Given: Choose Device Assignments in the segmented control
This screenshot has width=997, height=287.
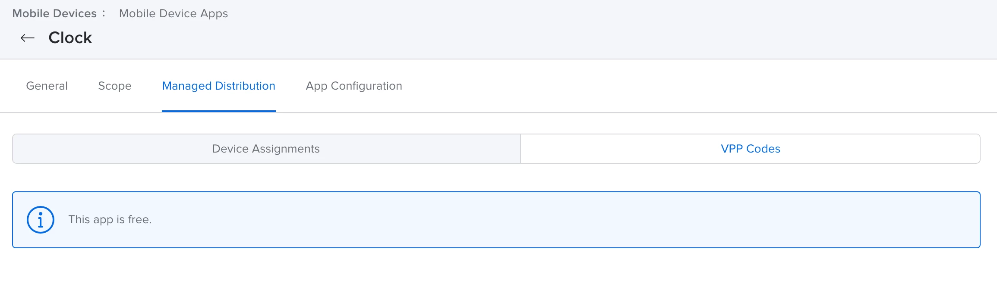Looking at the screenshot, I should pos(266,149).
